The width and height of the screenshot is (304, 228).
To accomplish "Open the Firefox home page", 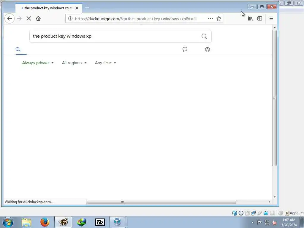I will point(38,18).
